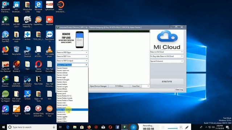The height and width of the screenshot is (130, 232).
Task: Open the HTC Bootloader desktop icon
Action: 16,7
